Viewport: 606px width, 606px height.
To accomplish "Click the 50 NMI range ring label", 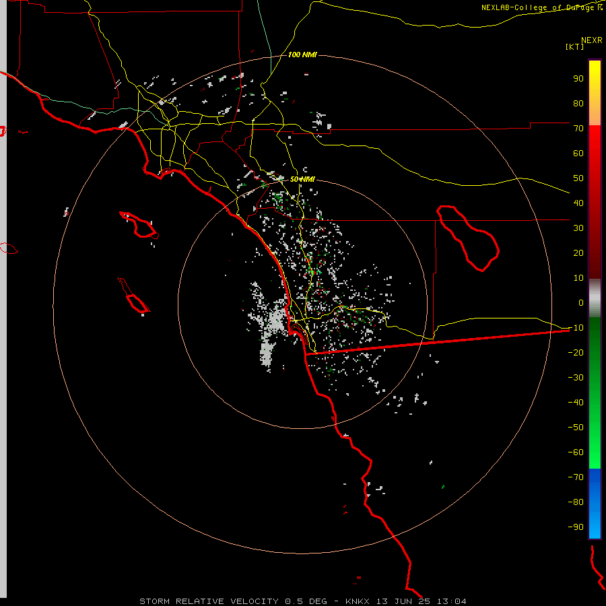I will click(302, 179).
